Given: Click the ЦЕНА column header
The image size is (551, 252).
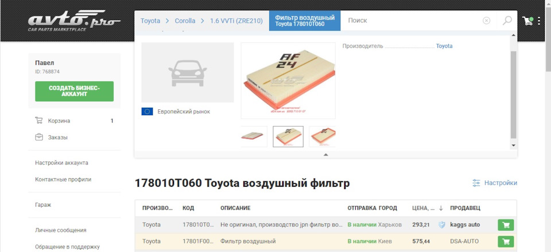Looking at the screenshot, I should click(x=424, y=208).
